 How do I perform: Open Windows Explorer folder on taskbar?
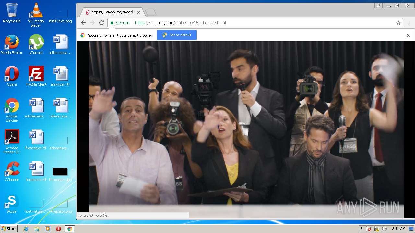[x=37, y=229]
